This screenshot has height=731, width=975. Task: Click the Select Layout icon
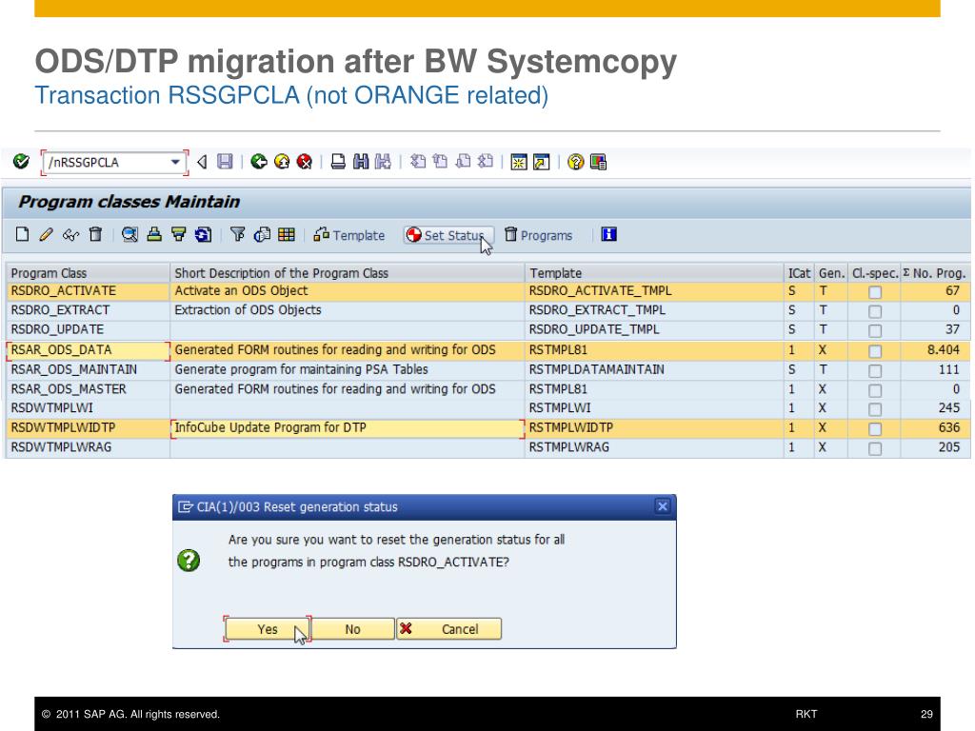click(x=262, y=234)
